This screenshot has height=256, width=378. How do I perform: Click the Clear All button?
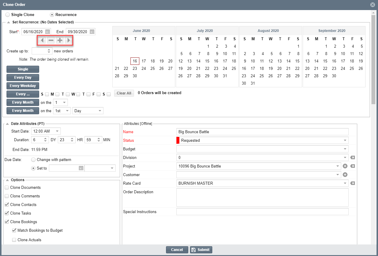[x=124, y=93]
